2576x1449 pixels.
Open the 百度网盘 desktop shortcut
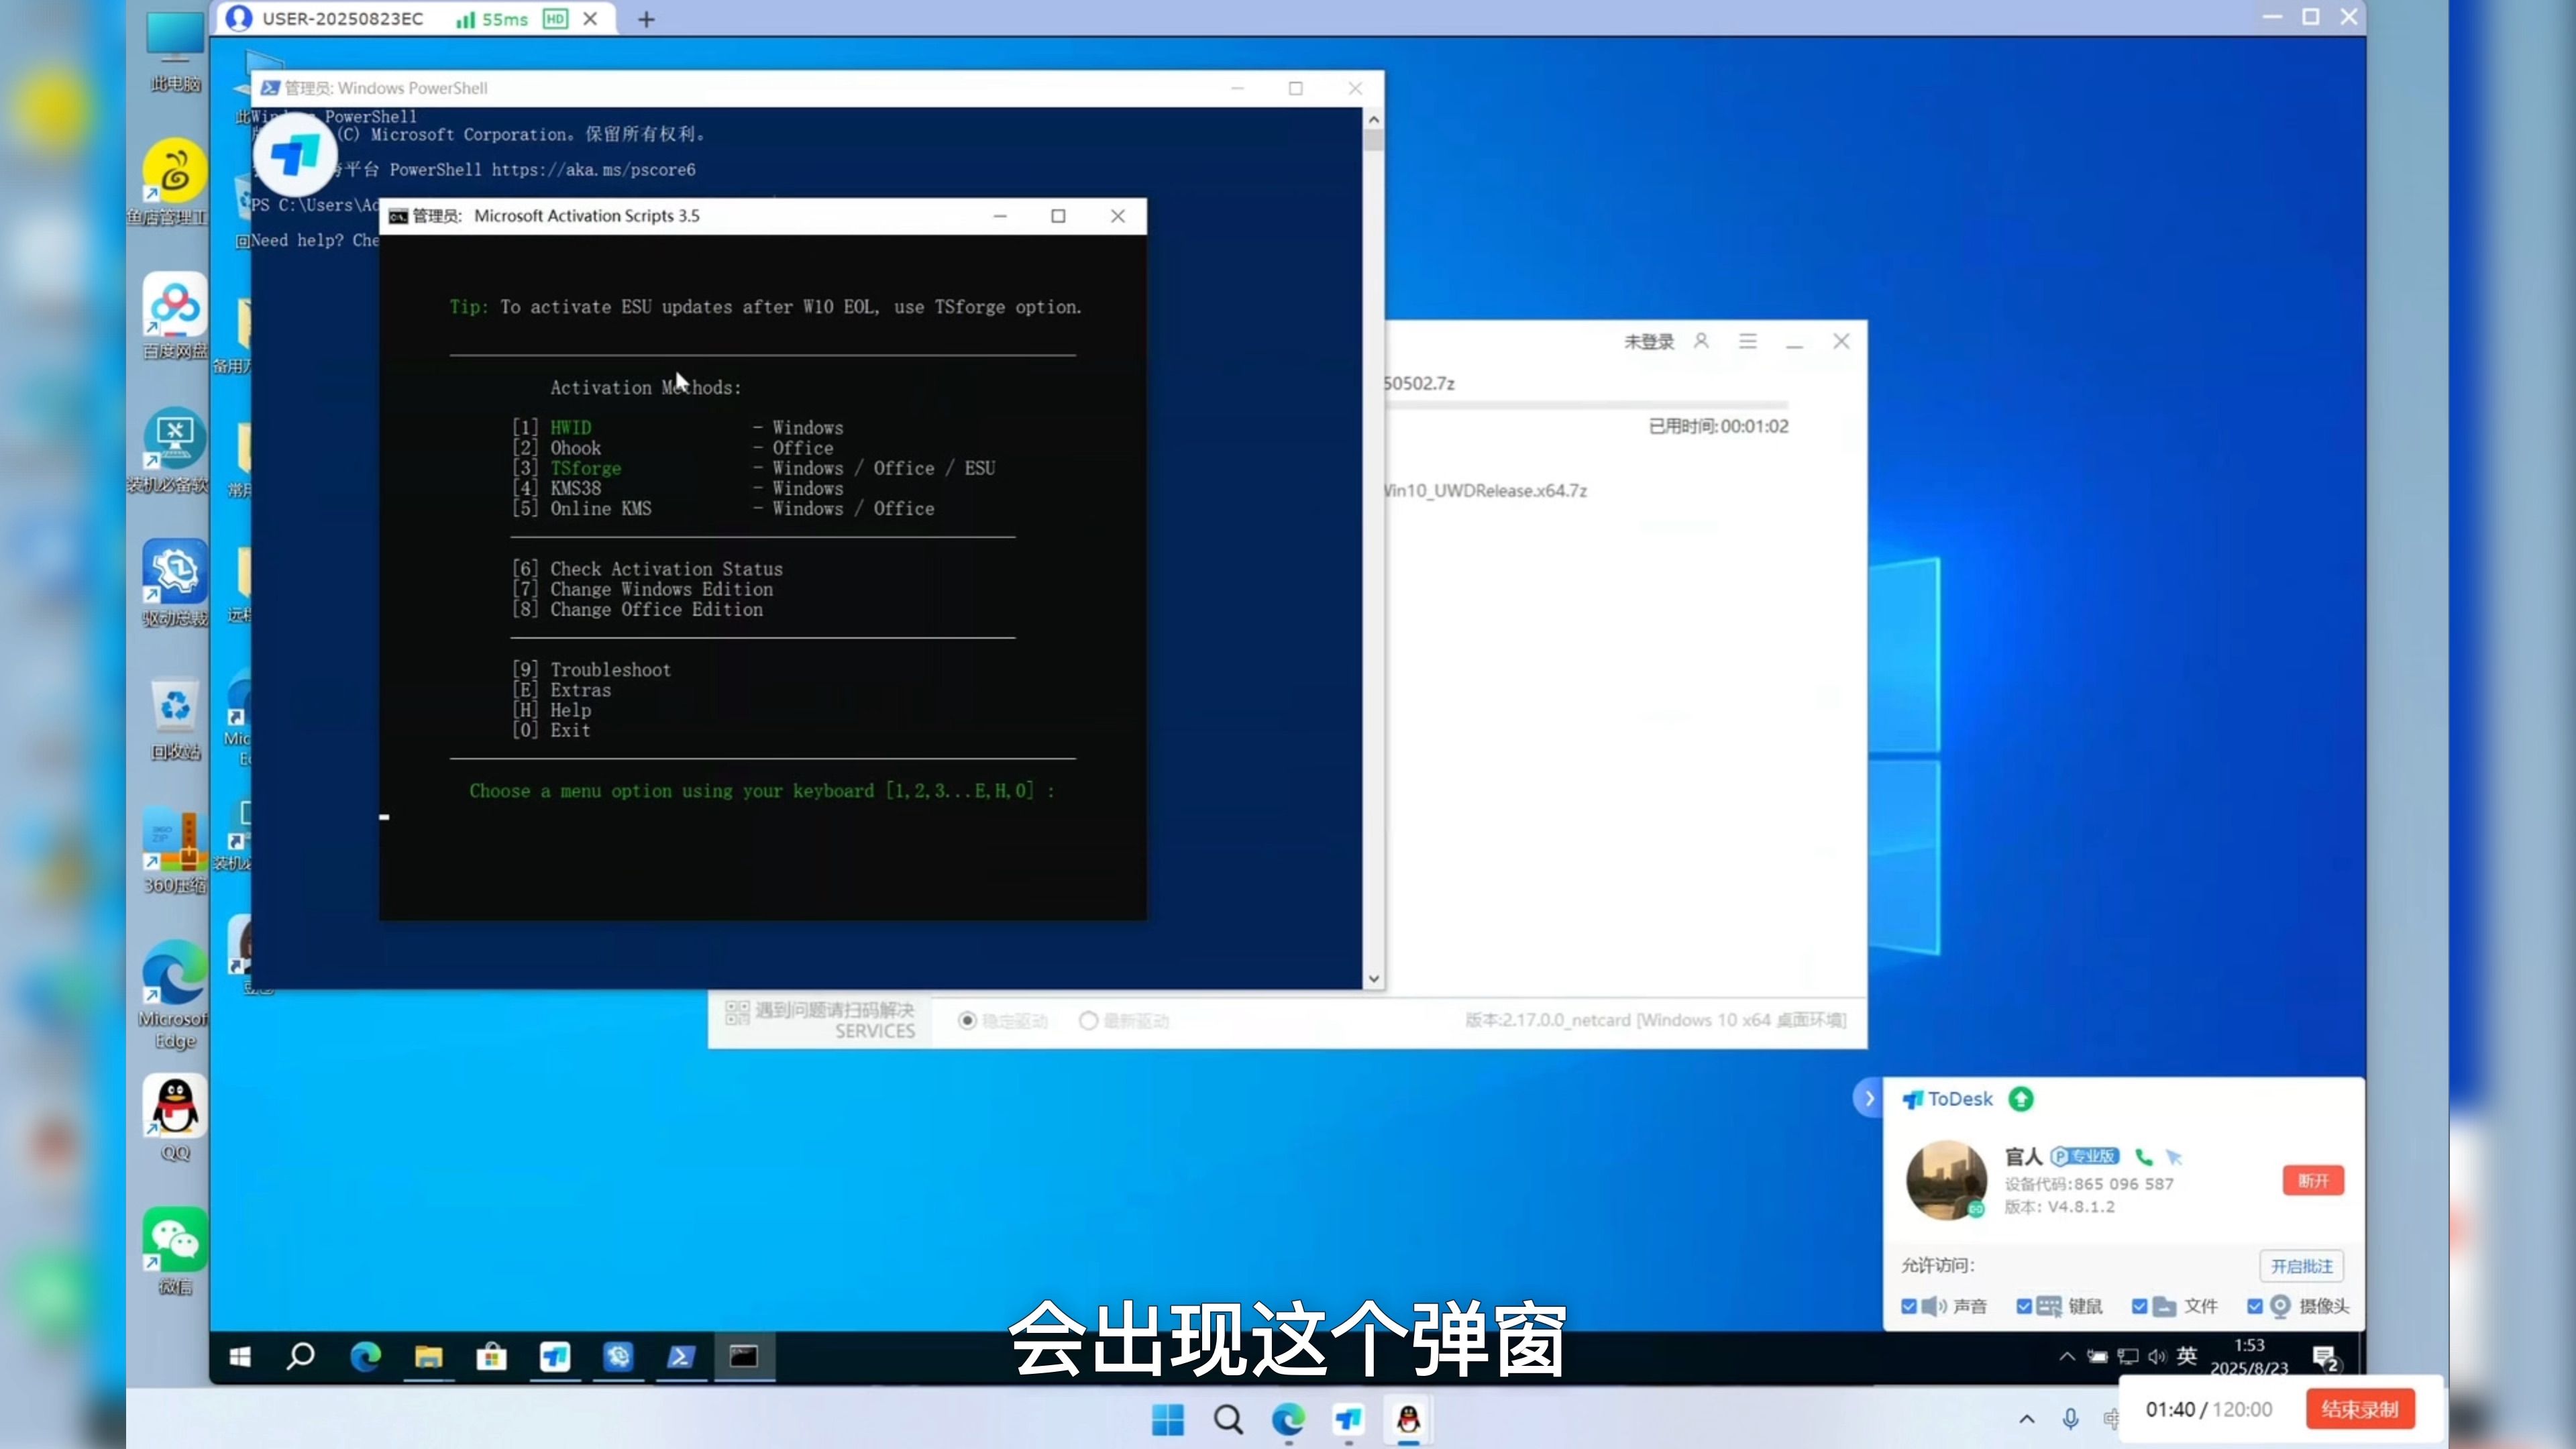tap(175, 316)
